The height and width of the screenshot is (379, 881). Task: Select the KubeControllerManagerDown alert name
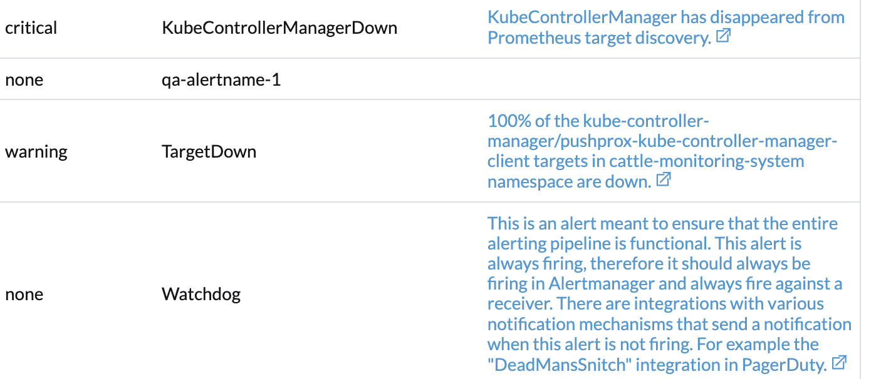click(x=279, y=28)
